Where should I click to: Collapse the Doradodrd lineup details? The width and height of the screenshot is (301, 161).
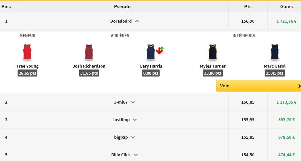[x=137, y=21]
